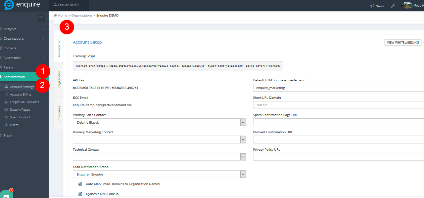Expand the Analytics sidebar menu

click(24, 29)
